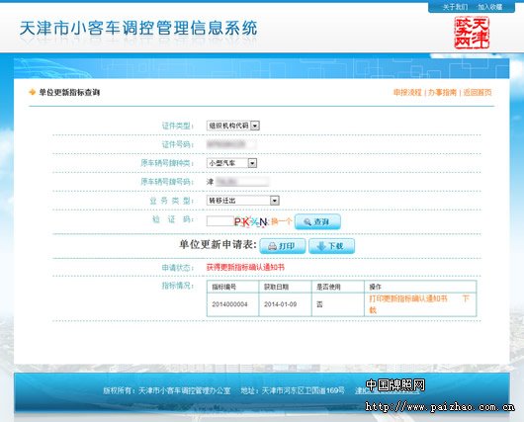The width and height of the screenshot is (524, 422).
Task: Click the 验证码 input field
Action: tap(219, 221)
